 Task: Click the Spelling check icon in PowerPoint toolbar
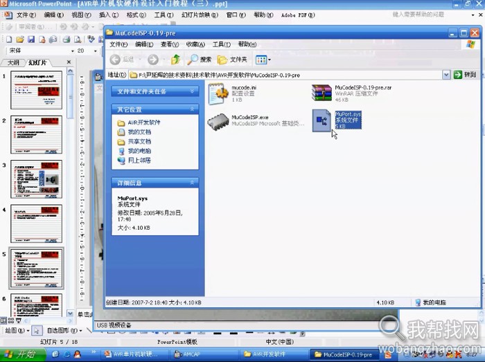point(91,39)
